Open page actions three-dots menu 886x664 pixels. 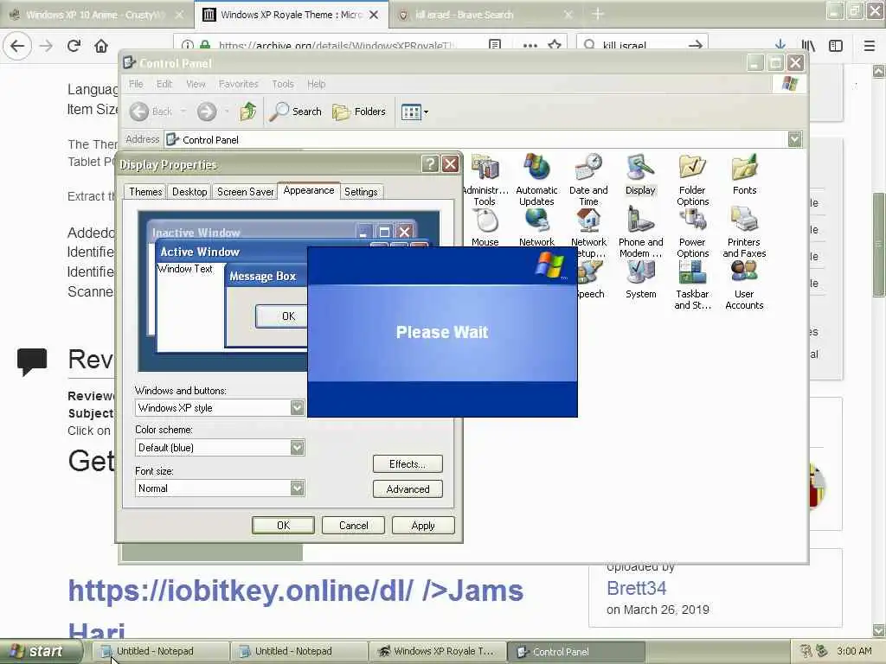click(x=530, y=45)
